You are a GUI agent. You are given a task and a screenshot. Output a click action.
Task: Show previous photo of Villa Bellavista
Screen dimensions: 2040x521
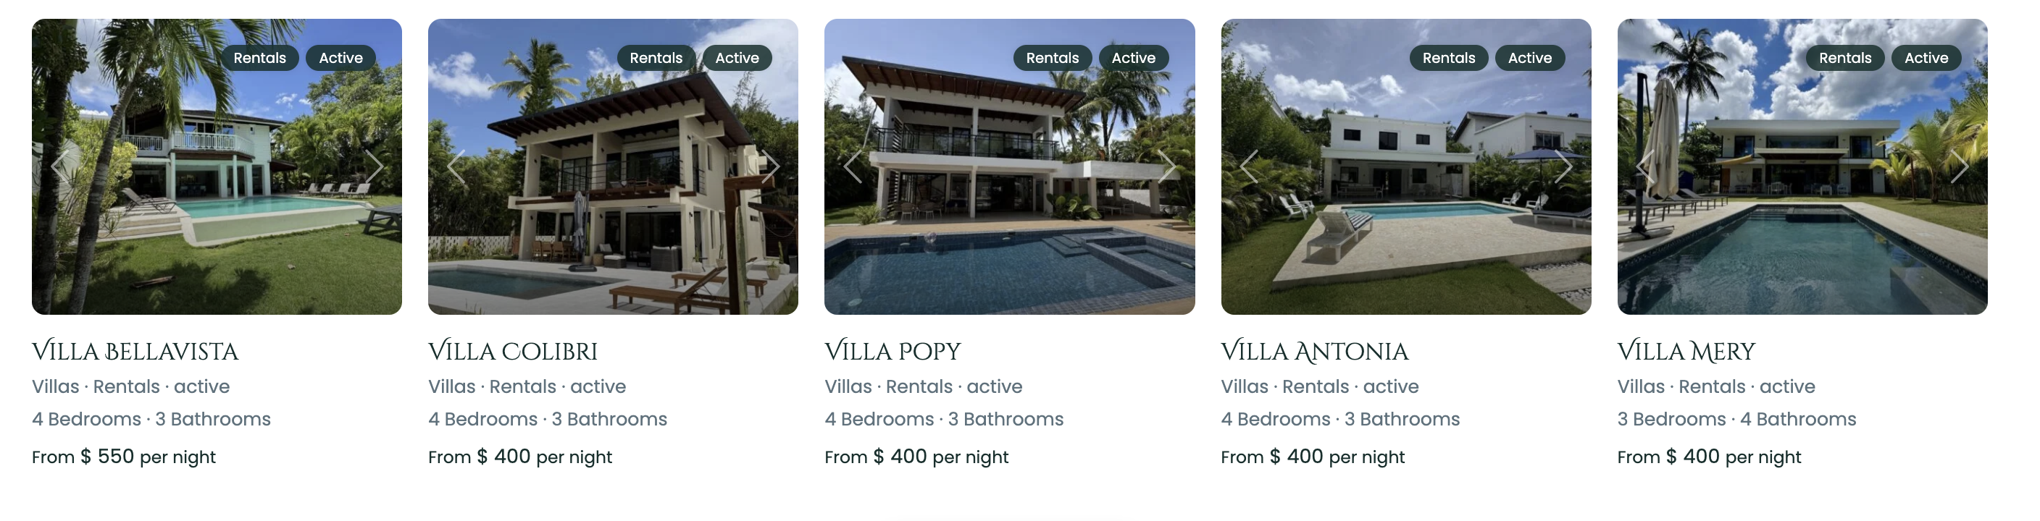tap(60, 166)
